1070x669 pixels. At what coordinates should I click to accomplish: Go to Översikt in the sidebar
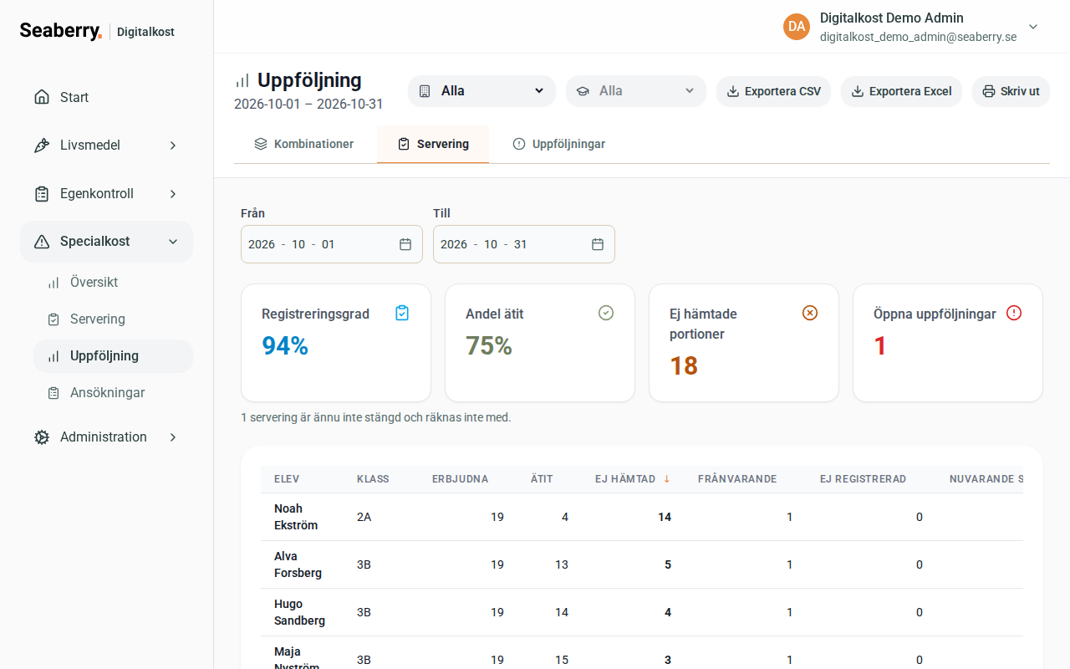[x=113, y=283]
